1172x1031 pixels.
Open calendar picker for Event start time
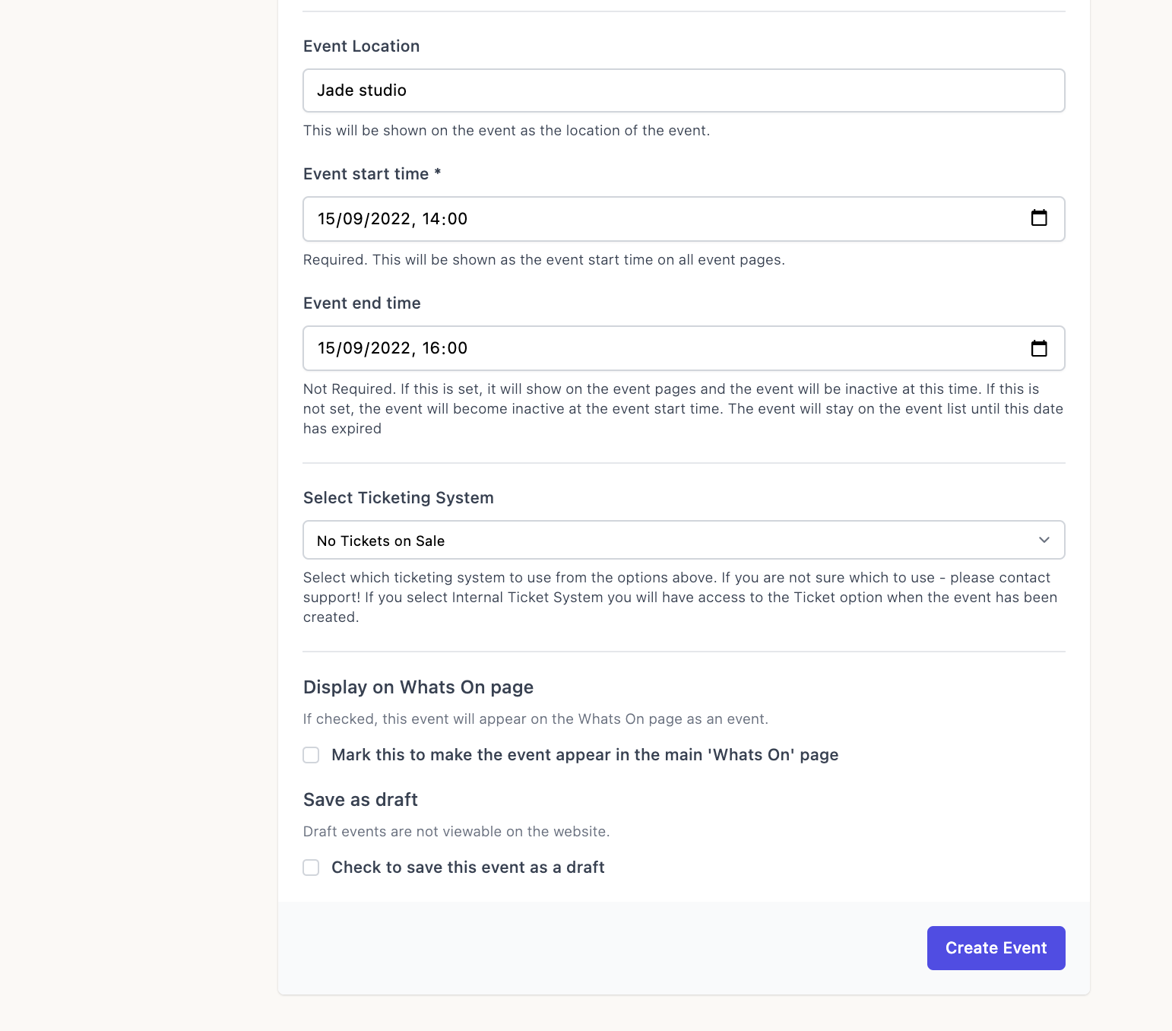click(x=1039, y=218)
